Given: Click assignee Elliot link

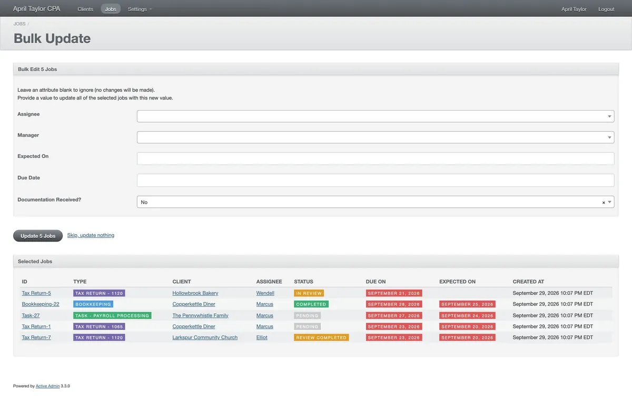Looking at the screenshot, I should pyautogui.click(x=262, y=337).
